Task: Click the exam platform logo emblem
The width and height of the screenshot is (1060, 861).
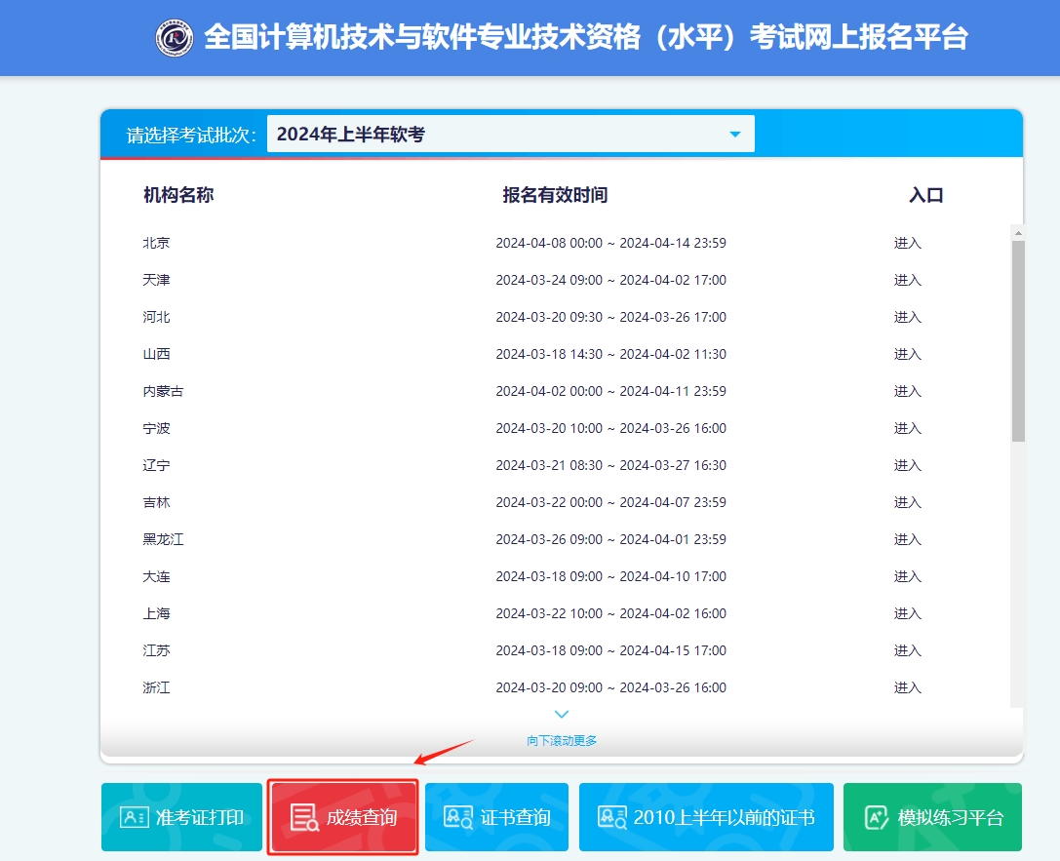Action: pyautogui.click(x=175, y=37)
